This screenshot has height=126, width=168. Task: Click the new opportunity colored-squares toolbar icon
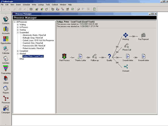click(42, 9)
